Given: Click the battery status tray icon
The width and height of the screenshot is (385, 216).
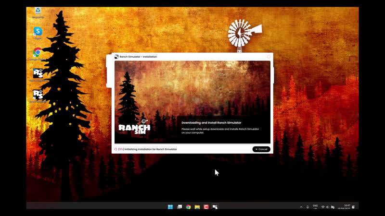Looking at the screenshot, I should tap(333, 207).
